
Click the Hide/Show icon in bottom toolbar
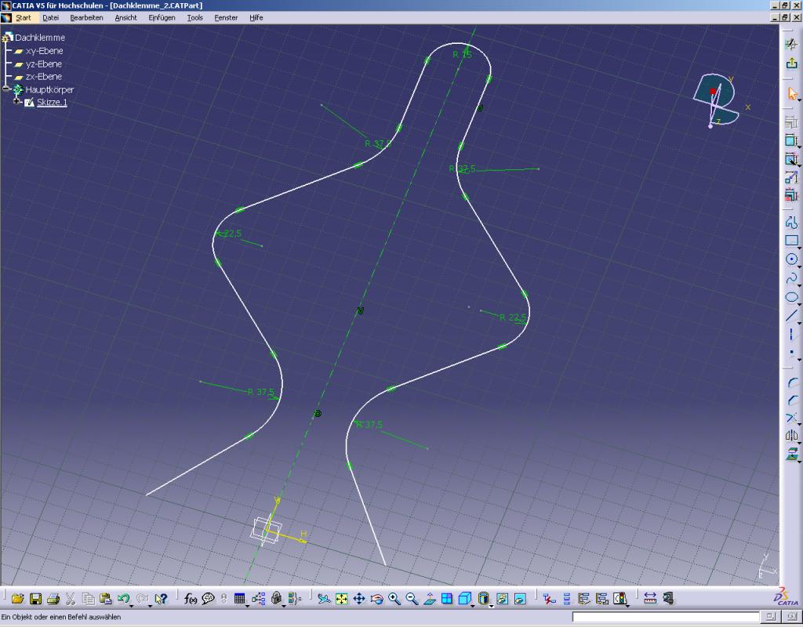coord(502,598)
